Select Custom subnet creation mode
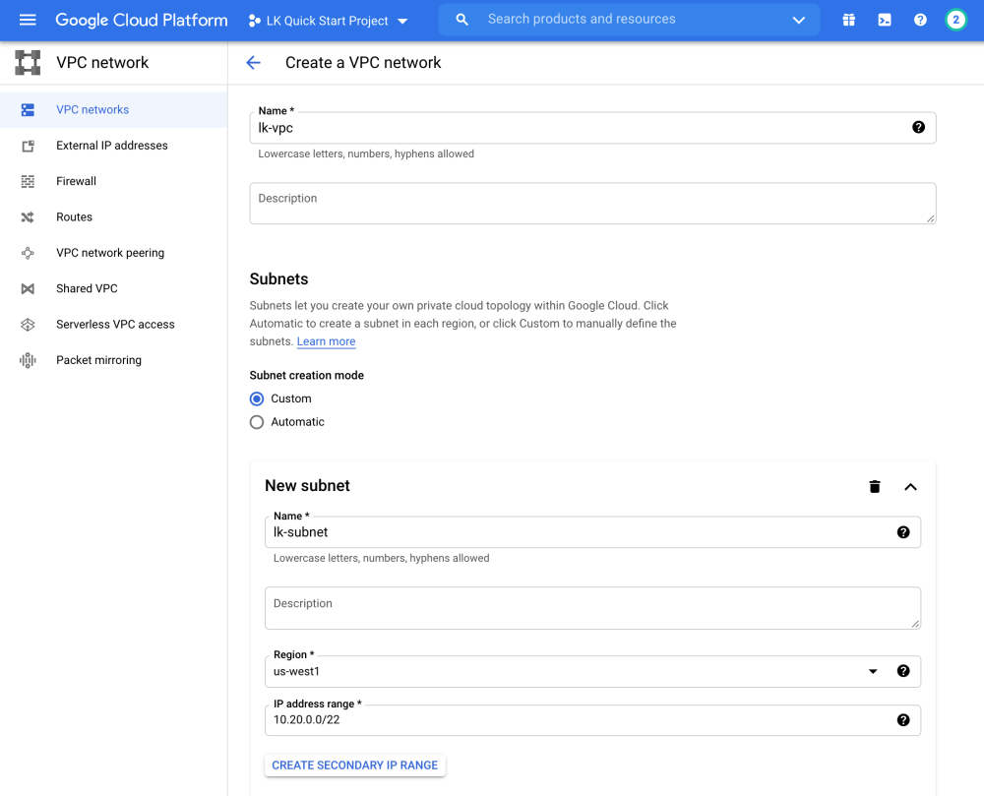984x796 pixels. tap(257, 398)
